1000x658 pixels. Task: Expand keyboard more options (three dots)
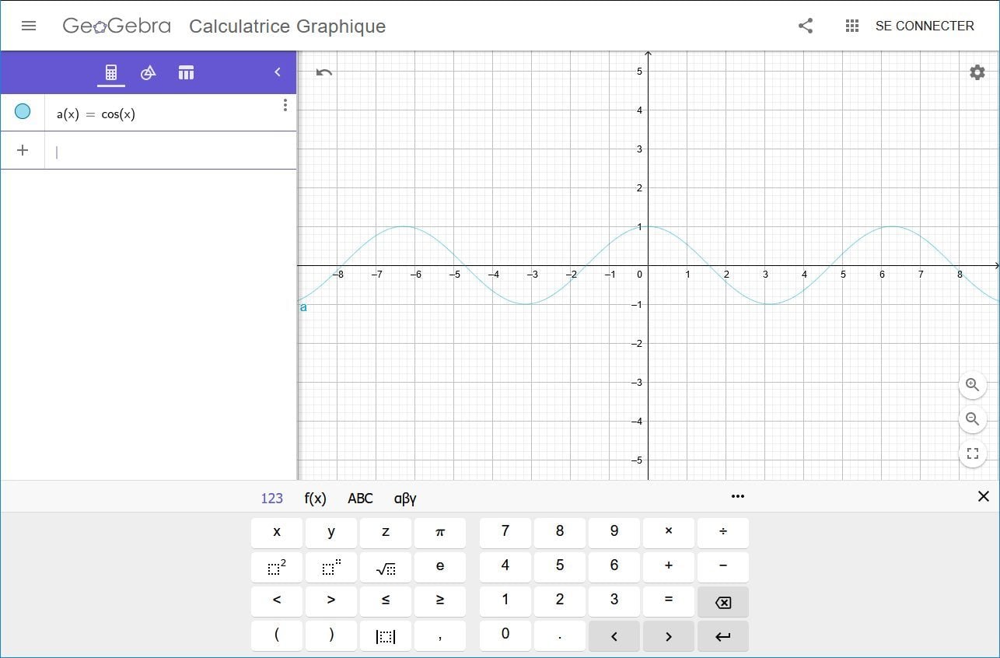coord(738,496)
